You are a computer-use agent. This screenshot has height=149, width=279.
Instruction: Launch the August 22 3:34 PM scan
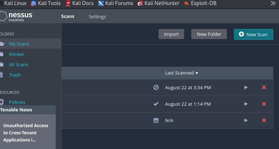pyautogui.click(x=246, y=87)
